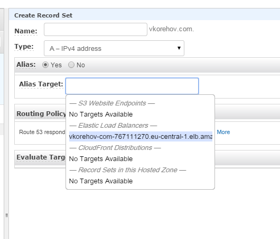
Task: Click CloudFront Distributions No Targets Available entry
Action: (101, 159)
